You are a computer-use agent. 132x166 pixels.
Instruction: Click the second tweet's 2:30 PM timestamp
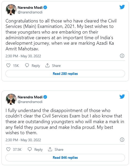tap(12, 140)
